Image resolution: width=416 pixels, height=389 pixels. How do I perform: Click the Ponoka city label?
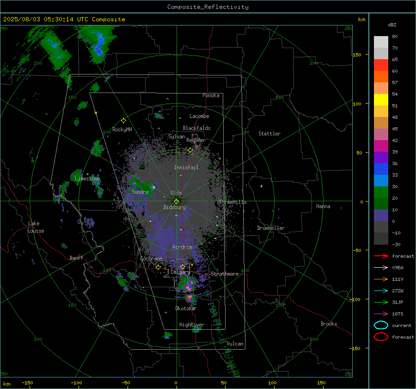point(211,95)
